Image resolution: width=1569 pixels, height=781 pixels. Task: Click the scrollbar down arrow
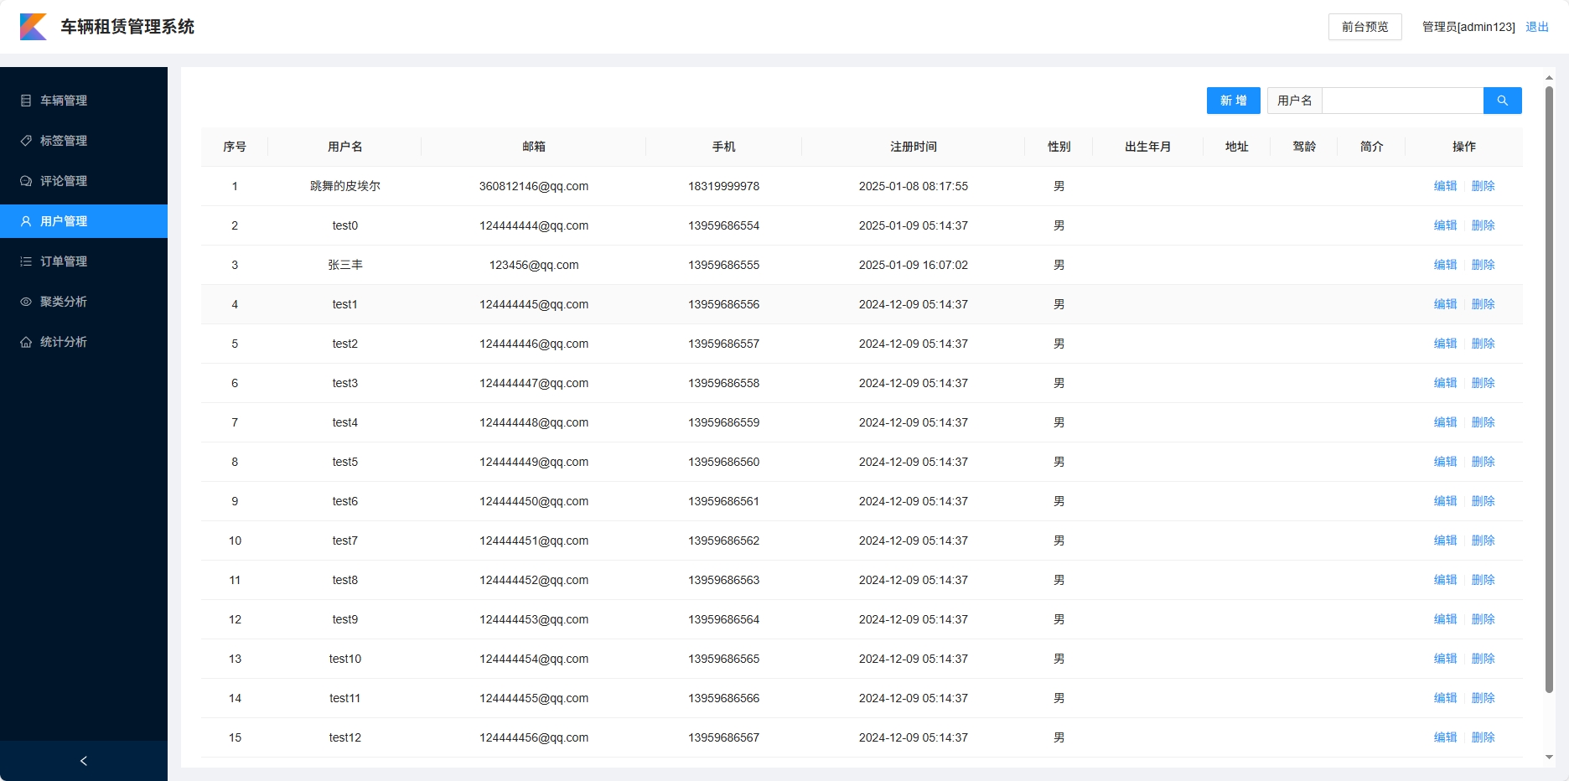(1549, 758)
